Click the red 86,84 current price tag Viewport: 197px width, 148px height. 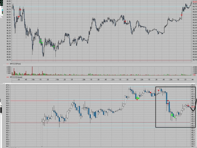coord(195,2)
